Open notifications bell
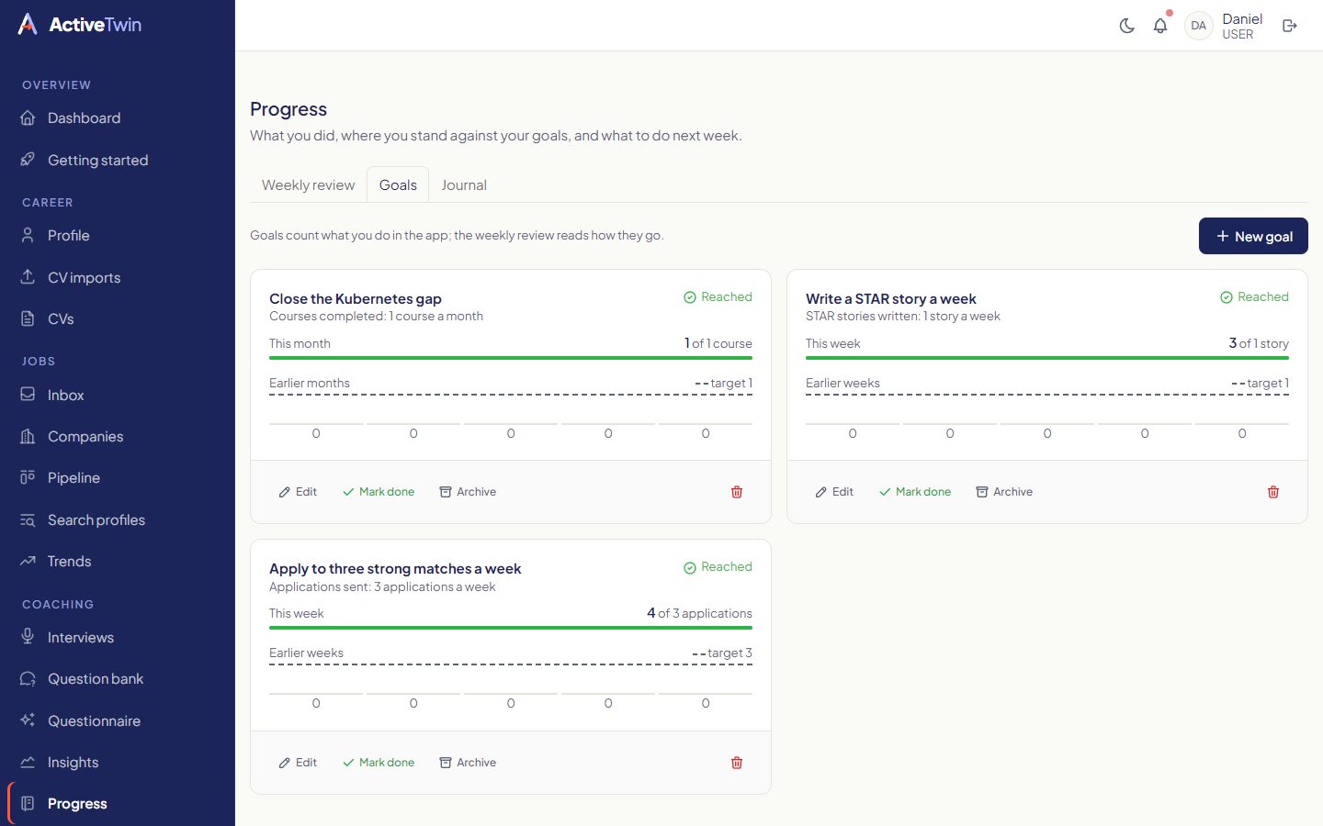 (1160, 26)
